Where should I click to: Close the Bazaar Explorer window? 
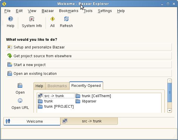click(x=174, y=4)
